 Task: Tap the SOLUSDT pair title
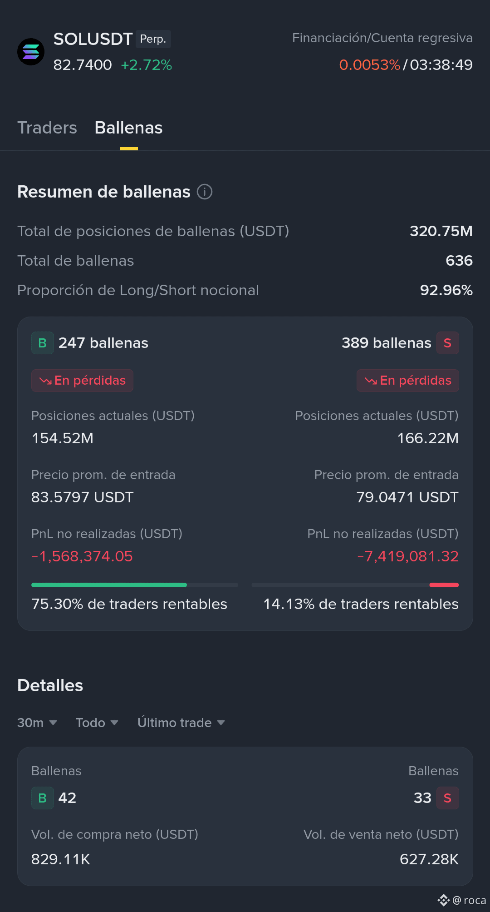click(93, 39)
